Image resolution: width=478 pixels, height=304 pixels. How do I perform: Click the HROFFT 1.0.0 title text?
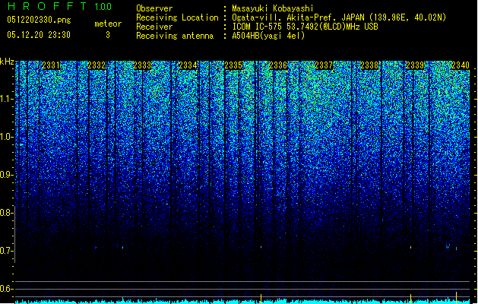pos(60,6)
